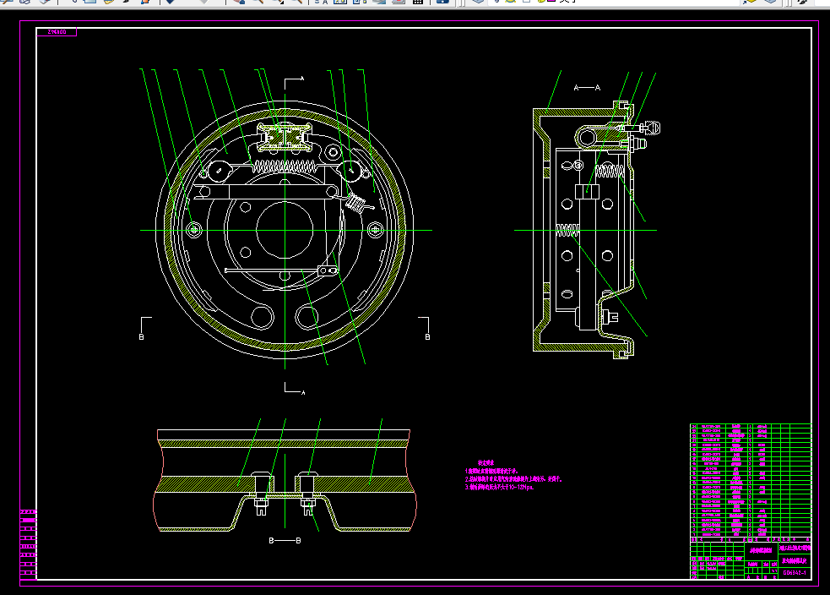
Task: Select the "A—A" section view title
Action: pos(587,87)
